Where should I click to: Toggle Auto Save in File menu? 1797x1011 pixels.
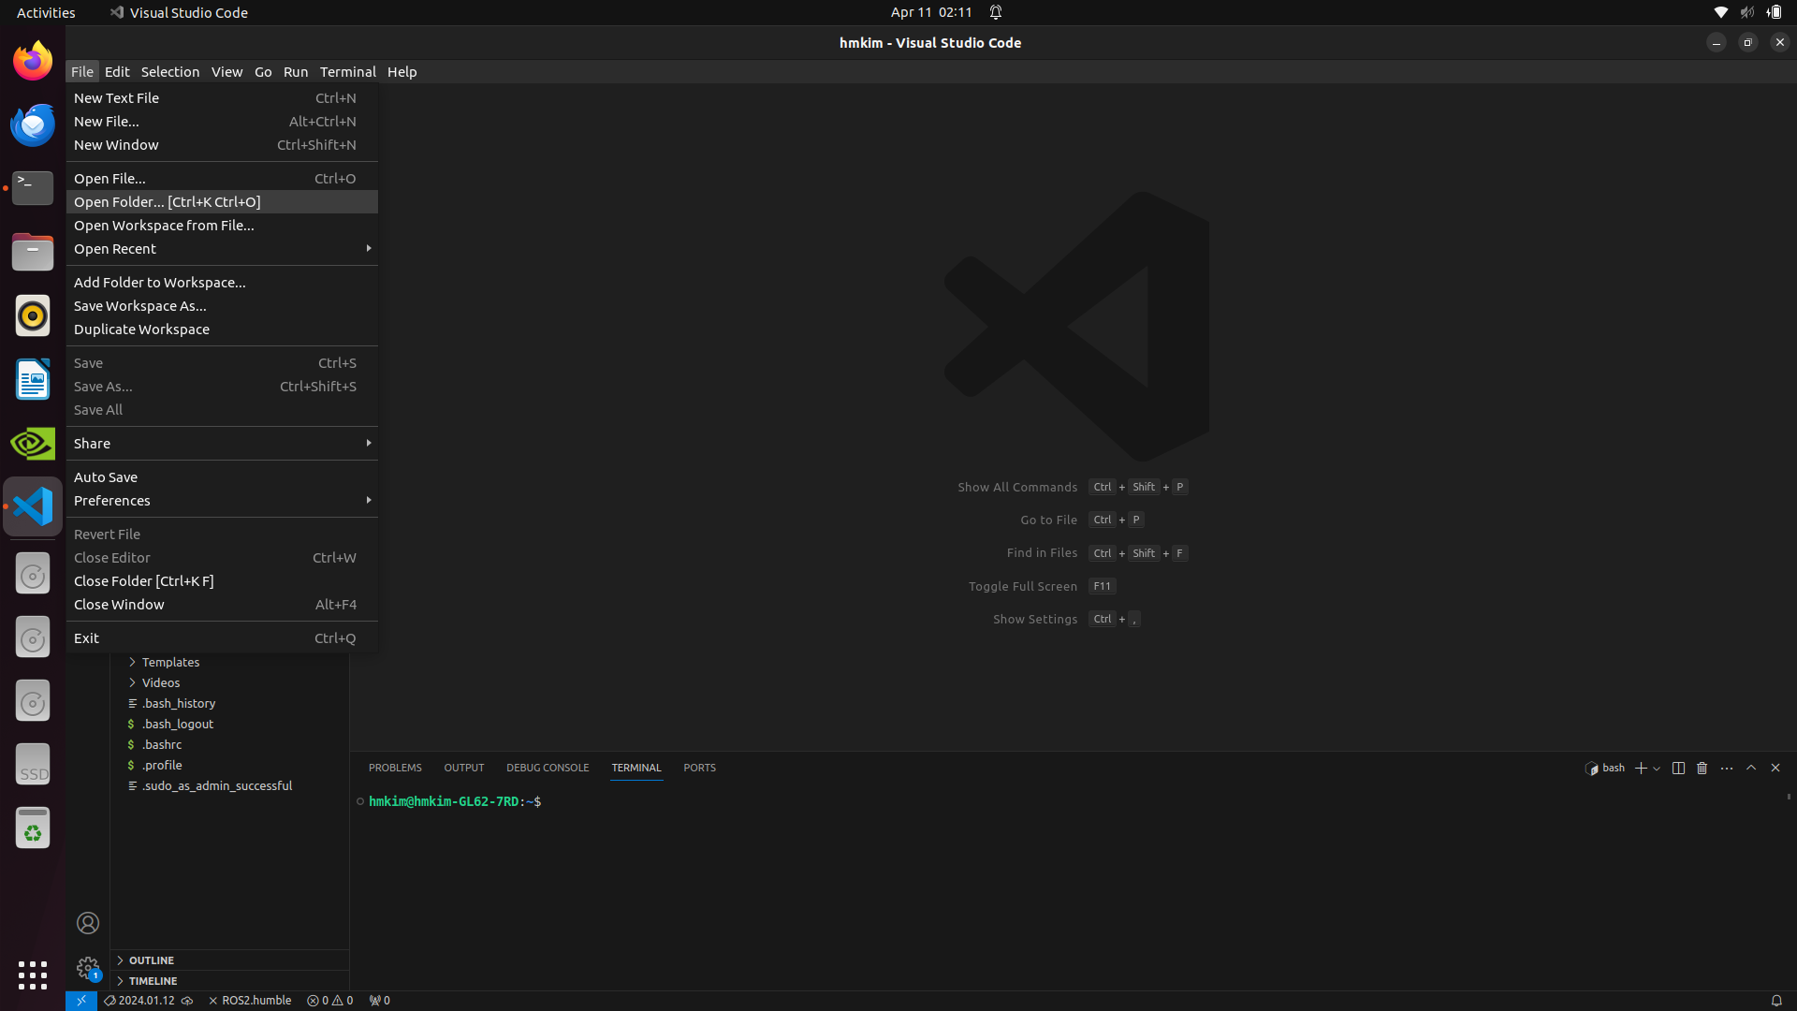[x=222, y=477]
